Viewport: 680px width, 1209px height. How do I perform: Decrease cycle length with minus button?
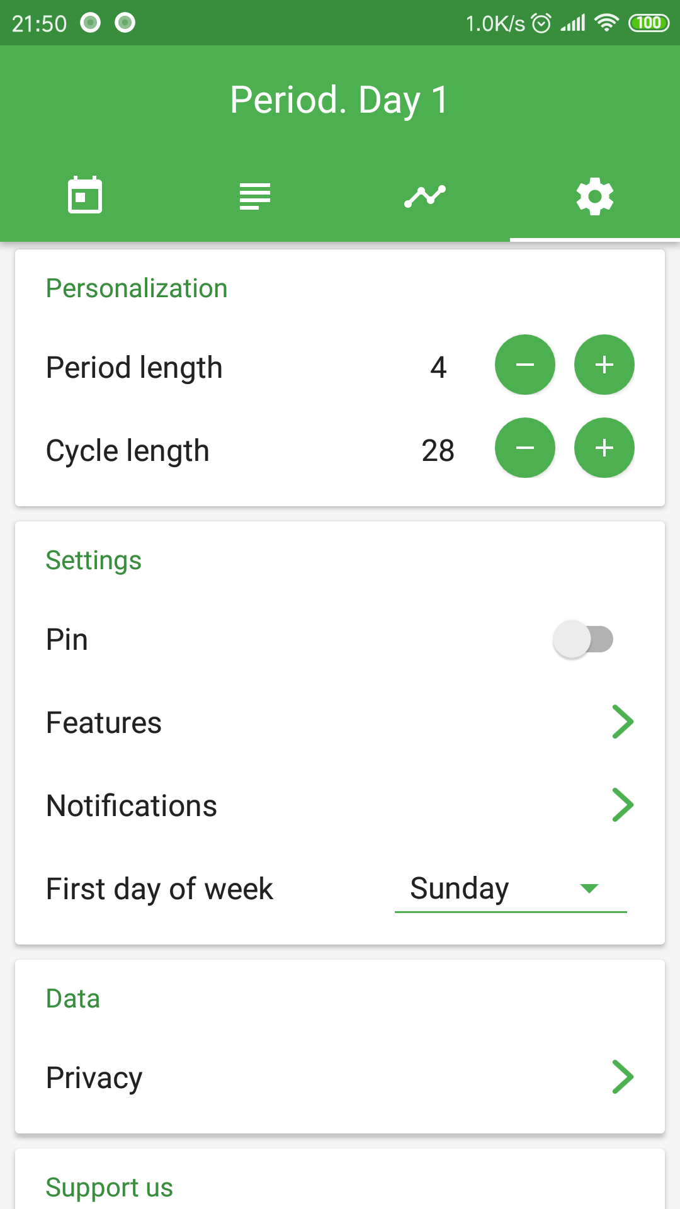(x=525, y=448)
